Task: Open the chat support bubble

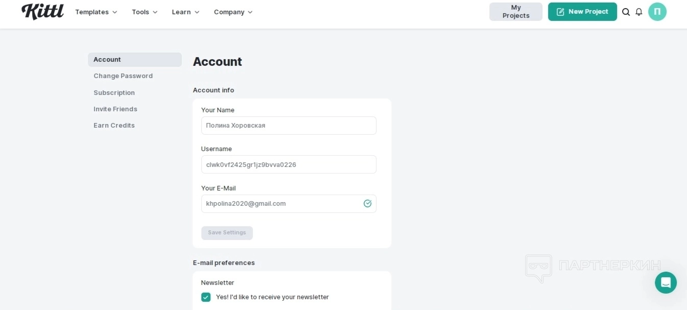Action: pos(666,282)
